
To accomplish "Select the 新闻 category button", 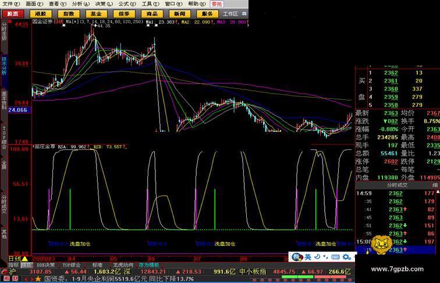I will tap(180, 13).
